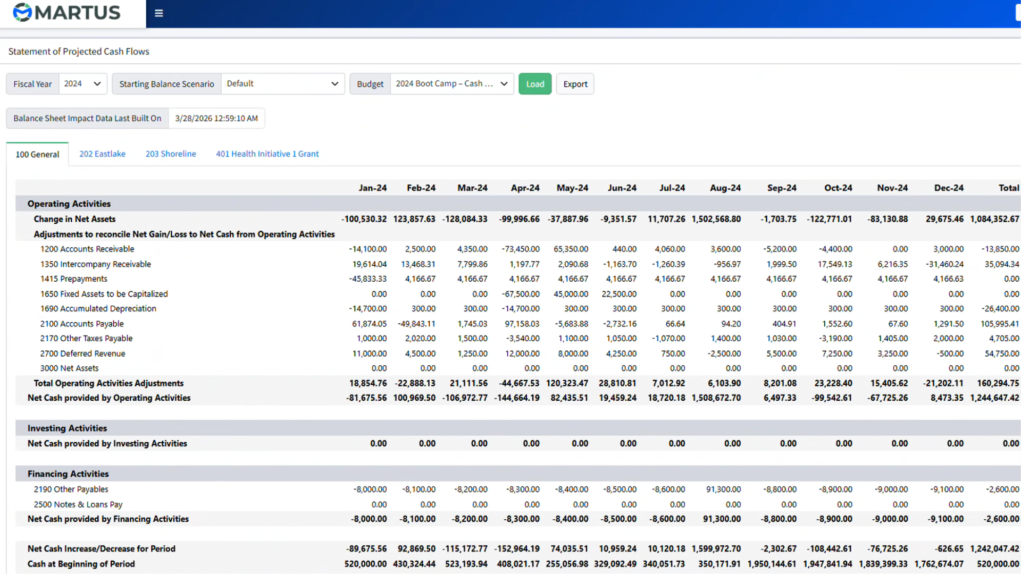Open the Fiscal Year 2024 dropdown

tap(83, 84)
